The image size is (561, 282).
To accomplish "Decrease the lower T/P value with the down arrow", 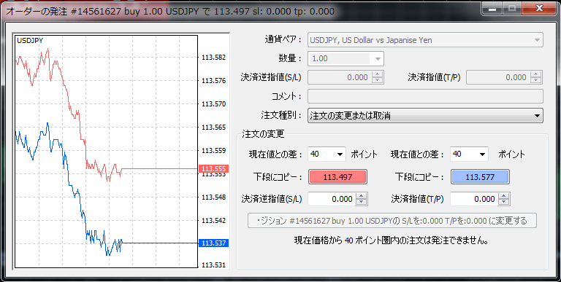I will click(x=504, y=203).
